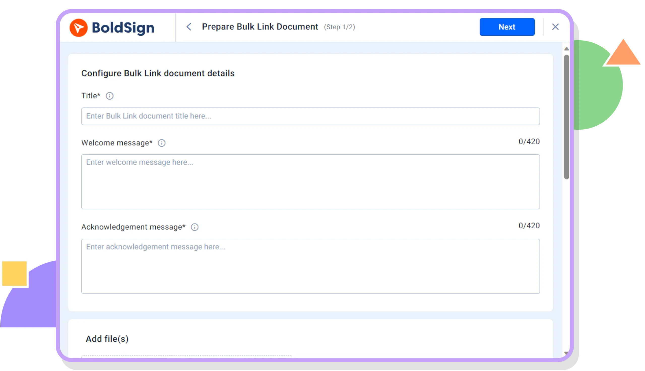Close the Prepare Bulk Link Document dialog
This screenshot has height=371, width=645.
click(555, 27)
